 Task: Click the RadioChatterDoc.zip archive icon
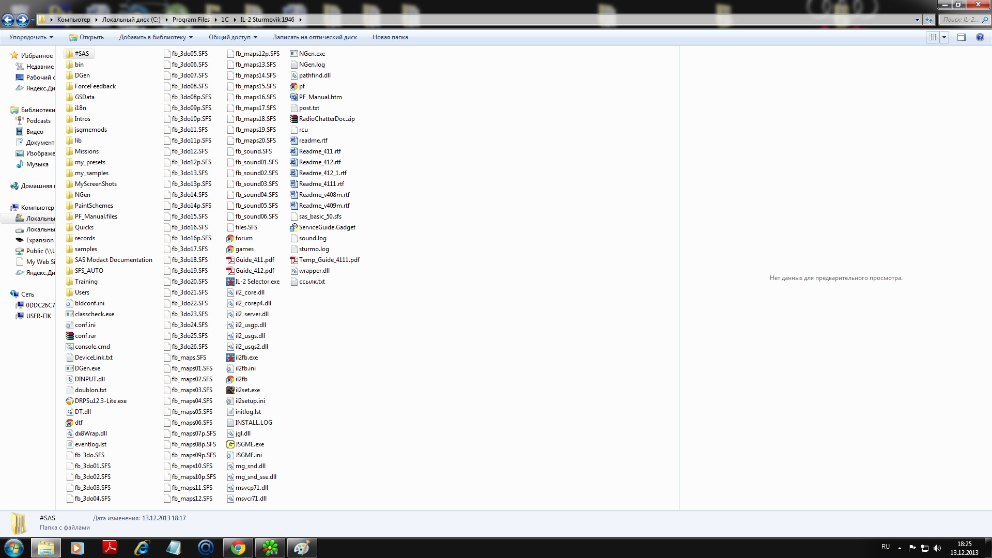point(294,119)
